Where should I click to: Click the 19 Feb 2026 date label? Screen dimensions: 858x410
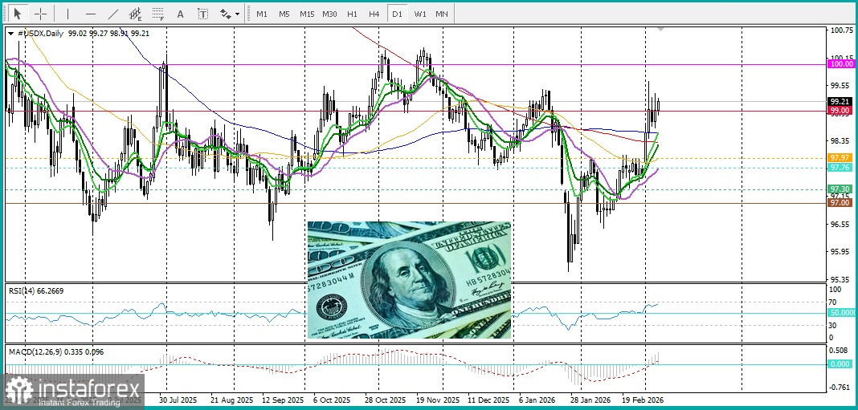(x=642, y=400)
